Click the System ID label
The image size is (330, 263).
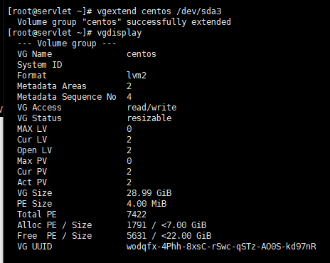[x=40, y=65]
